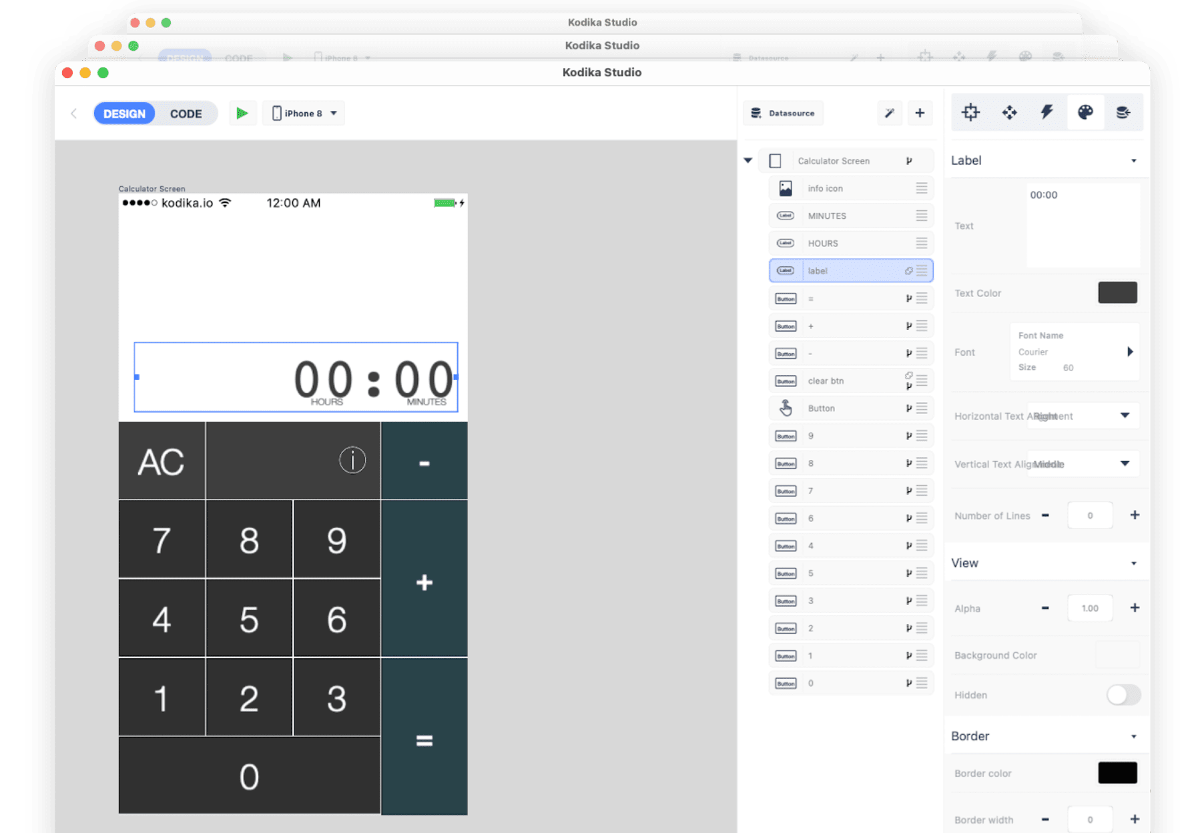Click the Number of Lines value field

coord(1090,515)
